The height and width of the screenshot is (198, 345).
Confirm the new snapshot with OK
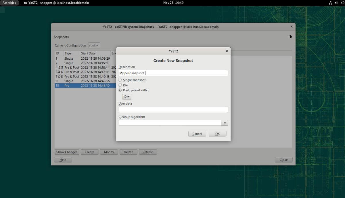217,133
